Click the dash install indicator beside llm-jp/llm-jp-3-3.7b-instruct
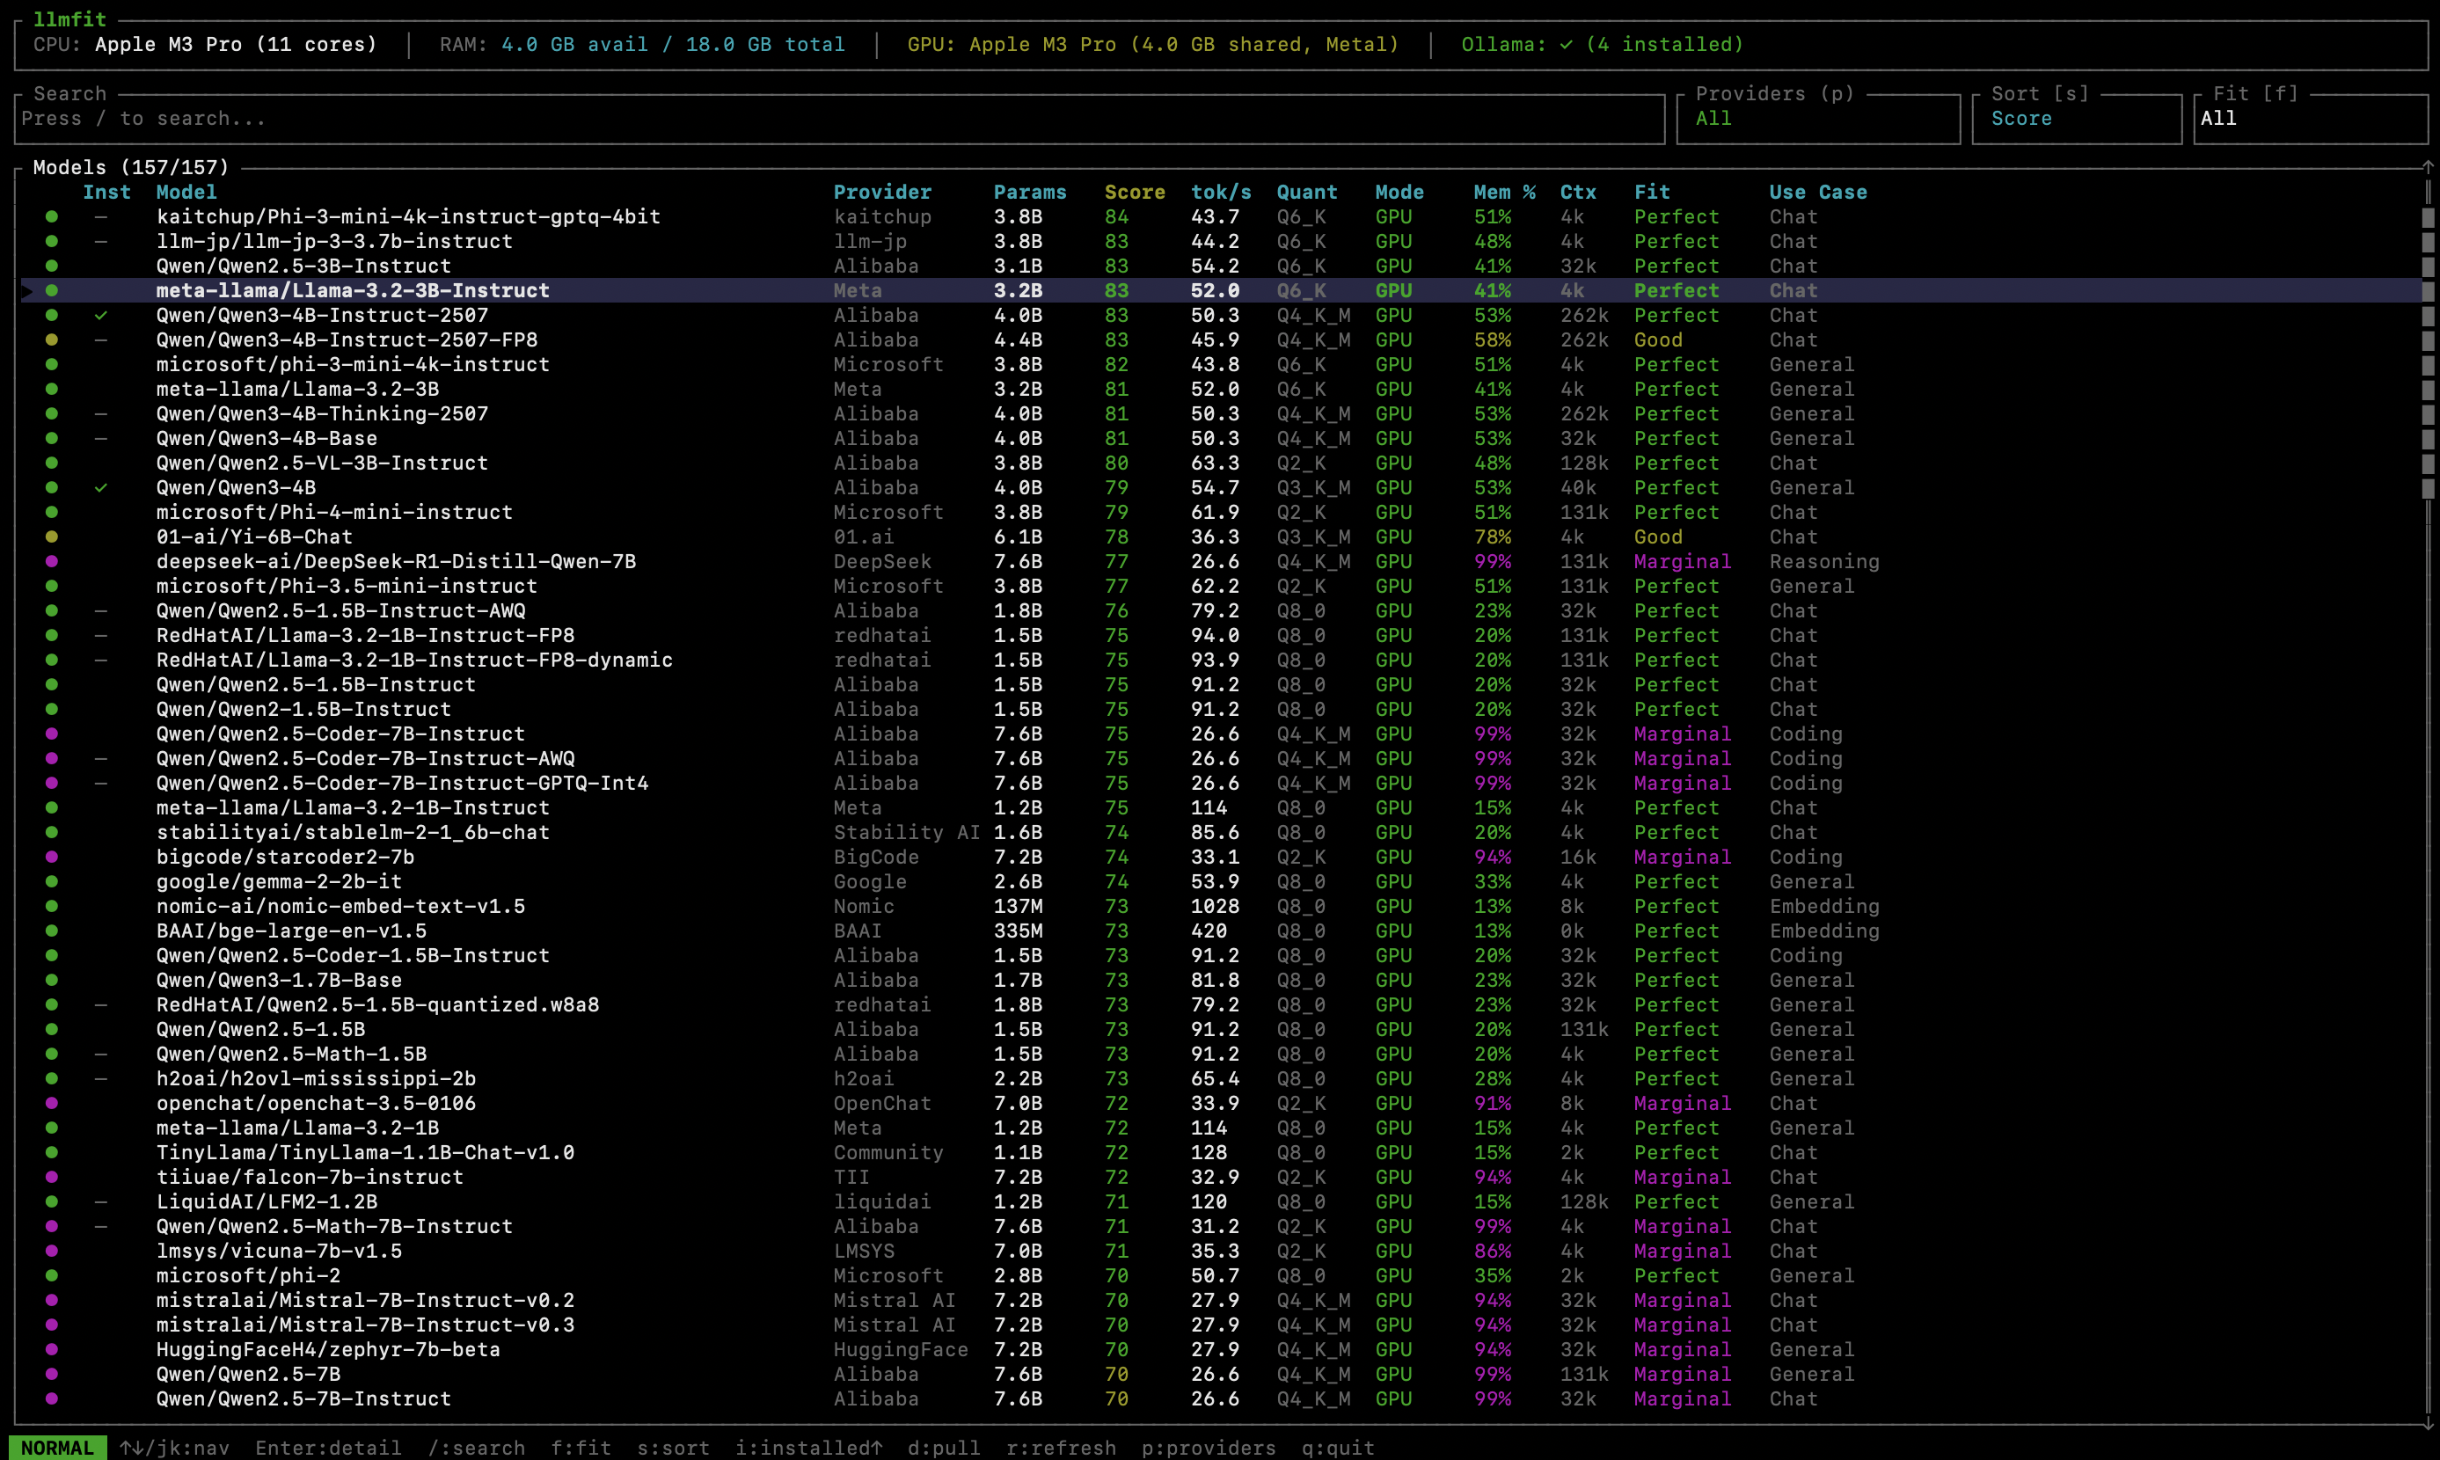This screenshot has height=1460, width=2440. pos(102,241)
